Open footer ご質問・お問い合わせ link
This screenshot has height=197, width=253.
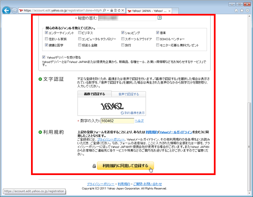pyautogui.click(x=147, y=184)
